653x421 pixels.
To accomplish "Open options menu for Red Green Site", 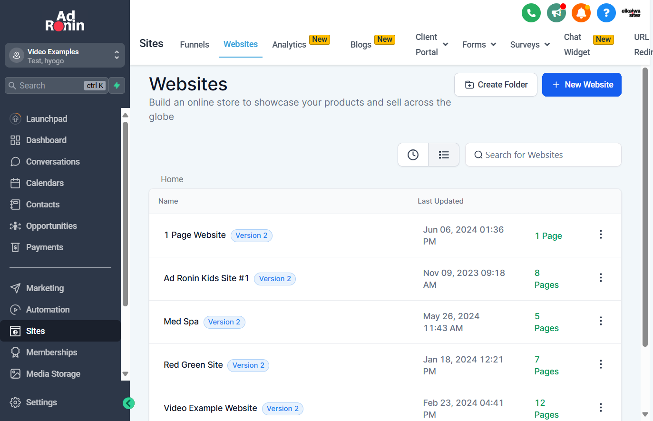I will coord(601,364).
